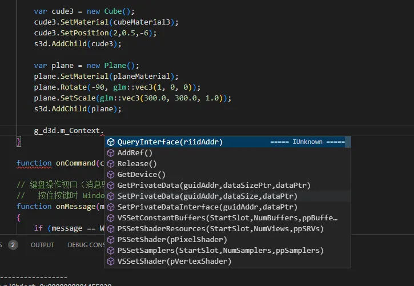Select PSSetShaderResources(StartSlot,NumViews,ppSRVs) entry
The image size is (414, 286).
pyautogui.click(x=228, y=228)
